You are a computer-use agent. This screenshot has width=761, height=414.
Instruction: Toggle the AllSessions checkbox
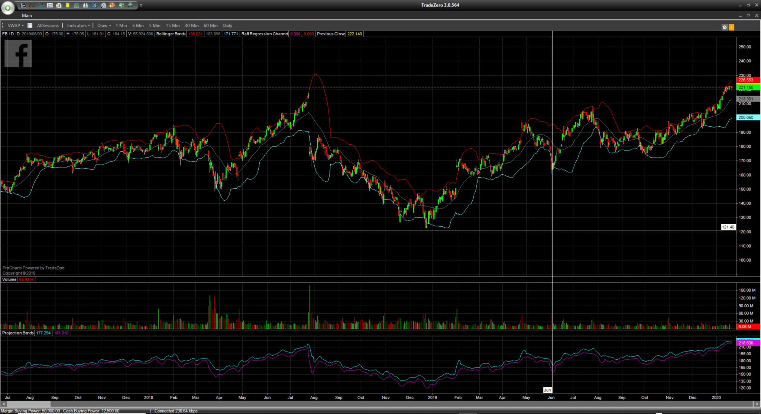point(30,26)
